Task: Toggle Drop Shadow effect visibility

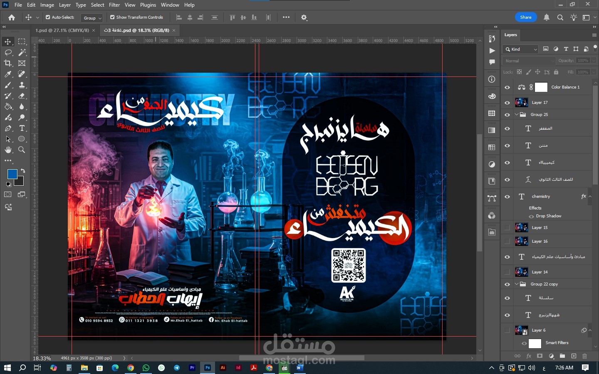Action: click(x=531, y=217)
